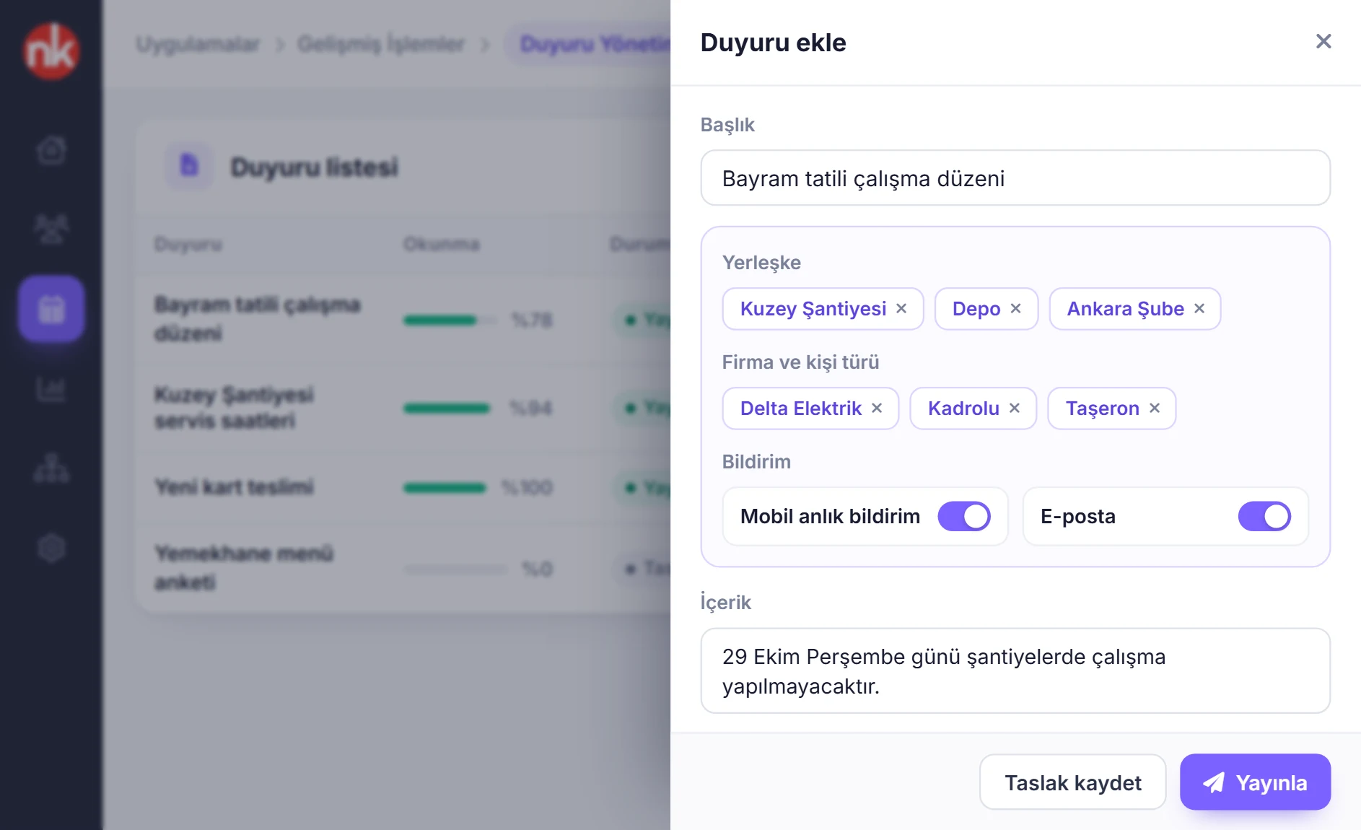Remove the Kuzey Şantiyesi tag

tap(901, 308)
